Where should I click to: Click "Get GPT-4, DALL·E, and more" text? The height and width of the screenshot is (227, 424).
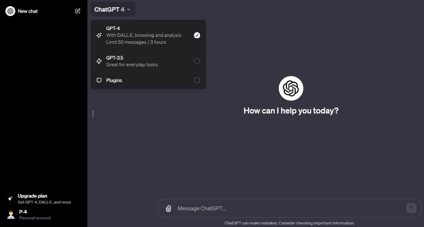point(44,202)
